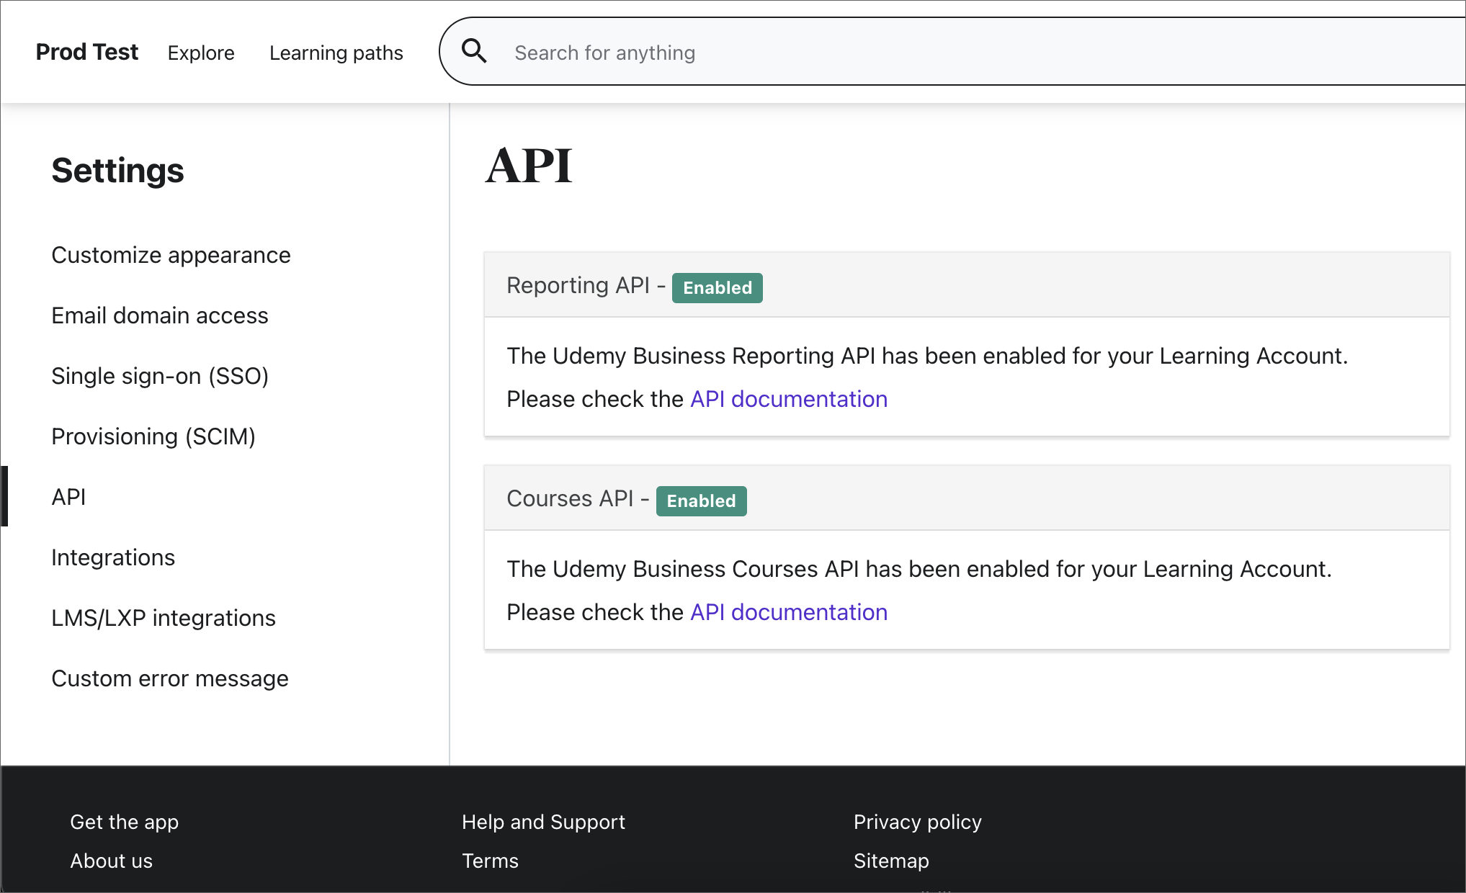Viewport: 1466px width, 893px height.
Task: Open Provisioning SCIM settings
Action: [x=155, y=436]
